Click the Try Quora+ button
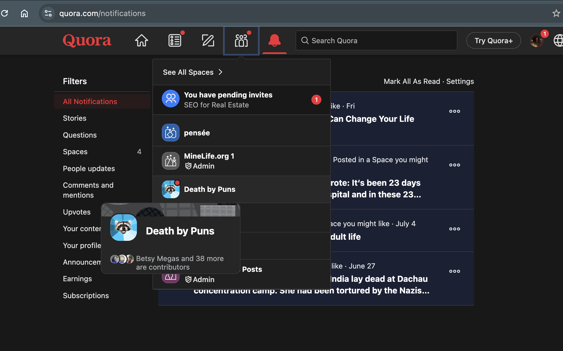563x351 pixels. point(493,40)
